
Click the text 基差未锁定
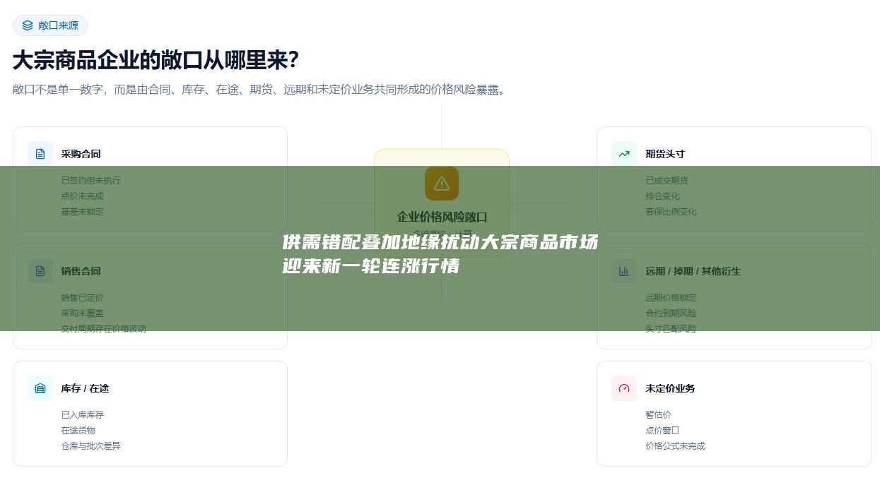pyautogui.click(x=83, y=212)
